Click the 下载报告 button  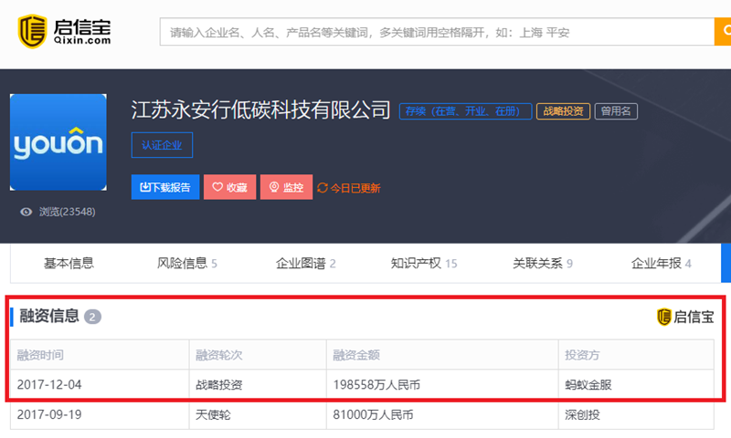[165, 187]
